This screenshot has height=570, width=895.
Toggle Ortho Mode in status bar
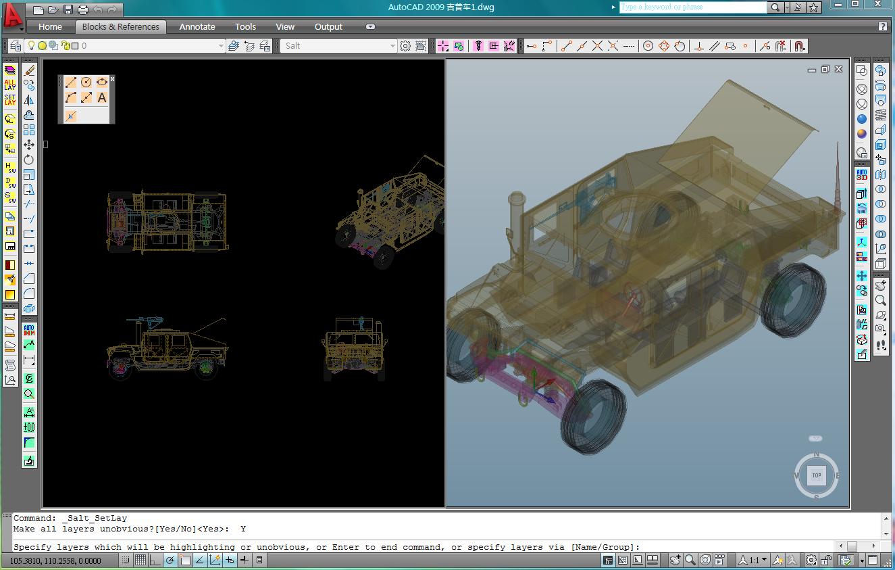(x=155, y=560)
